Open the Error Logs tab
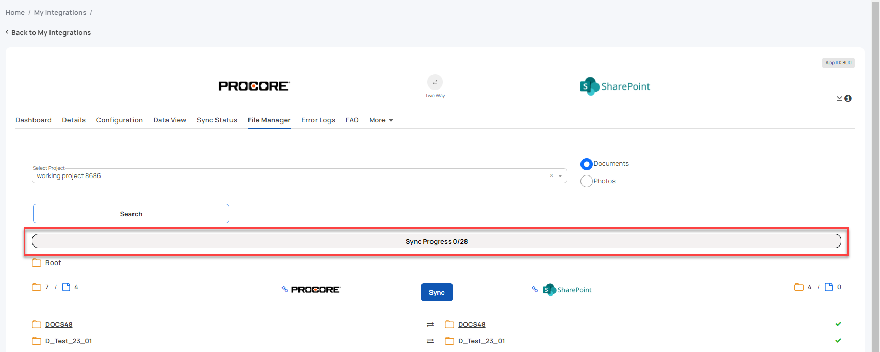The height and width of the screenshot is (352, 880). 318,120
